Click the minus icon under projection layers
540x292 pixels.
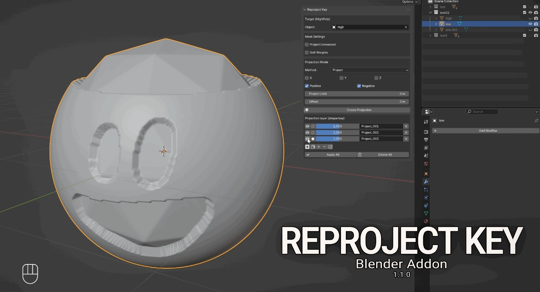pyautogui.click(x=324, y=147)
